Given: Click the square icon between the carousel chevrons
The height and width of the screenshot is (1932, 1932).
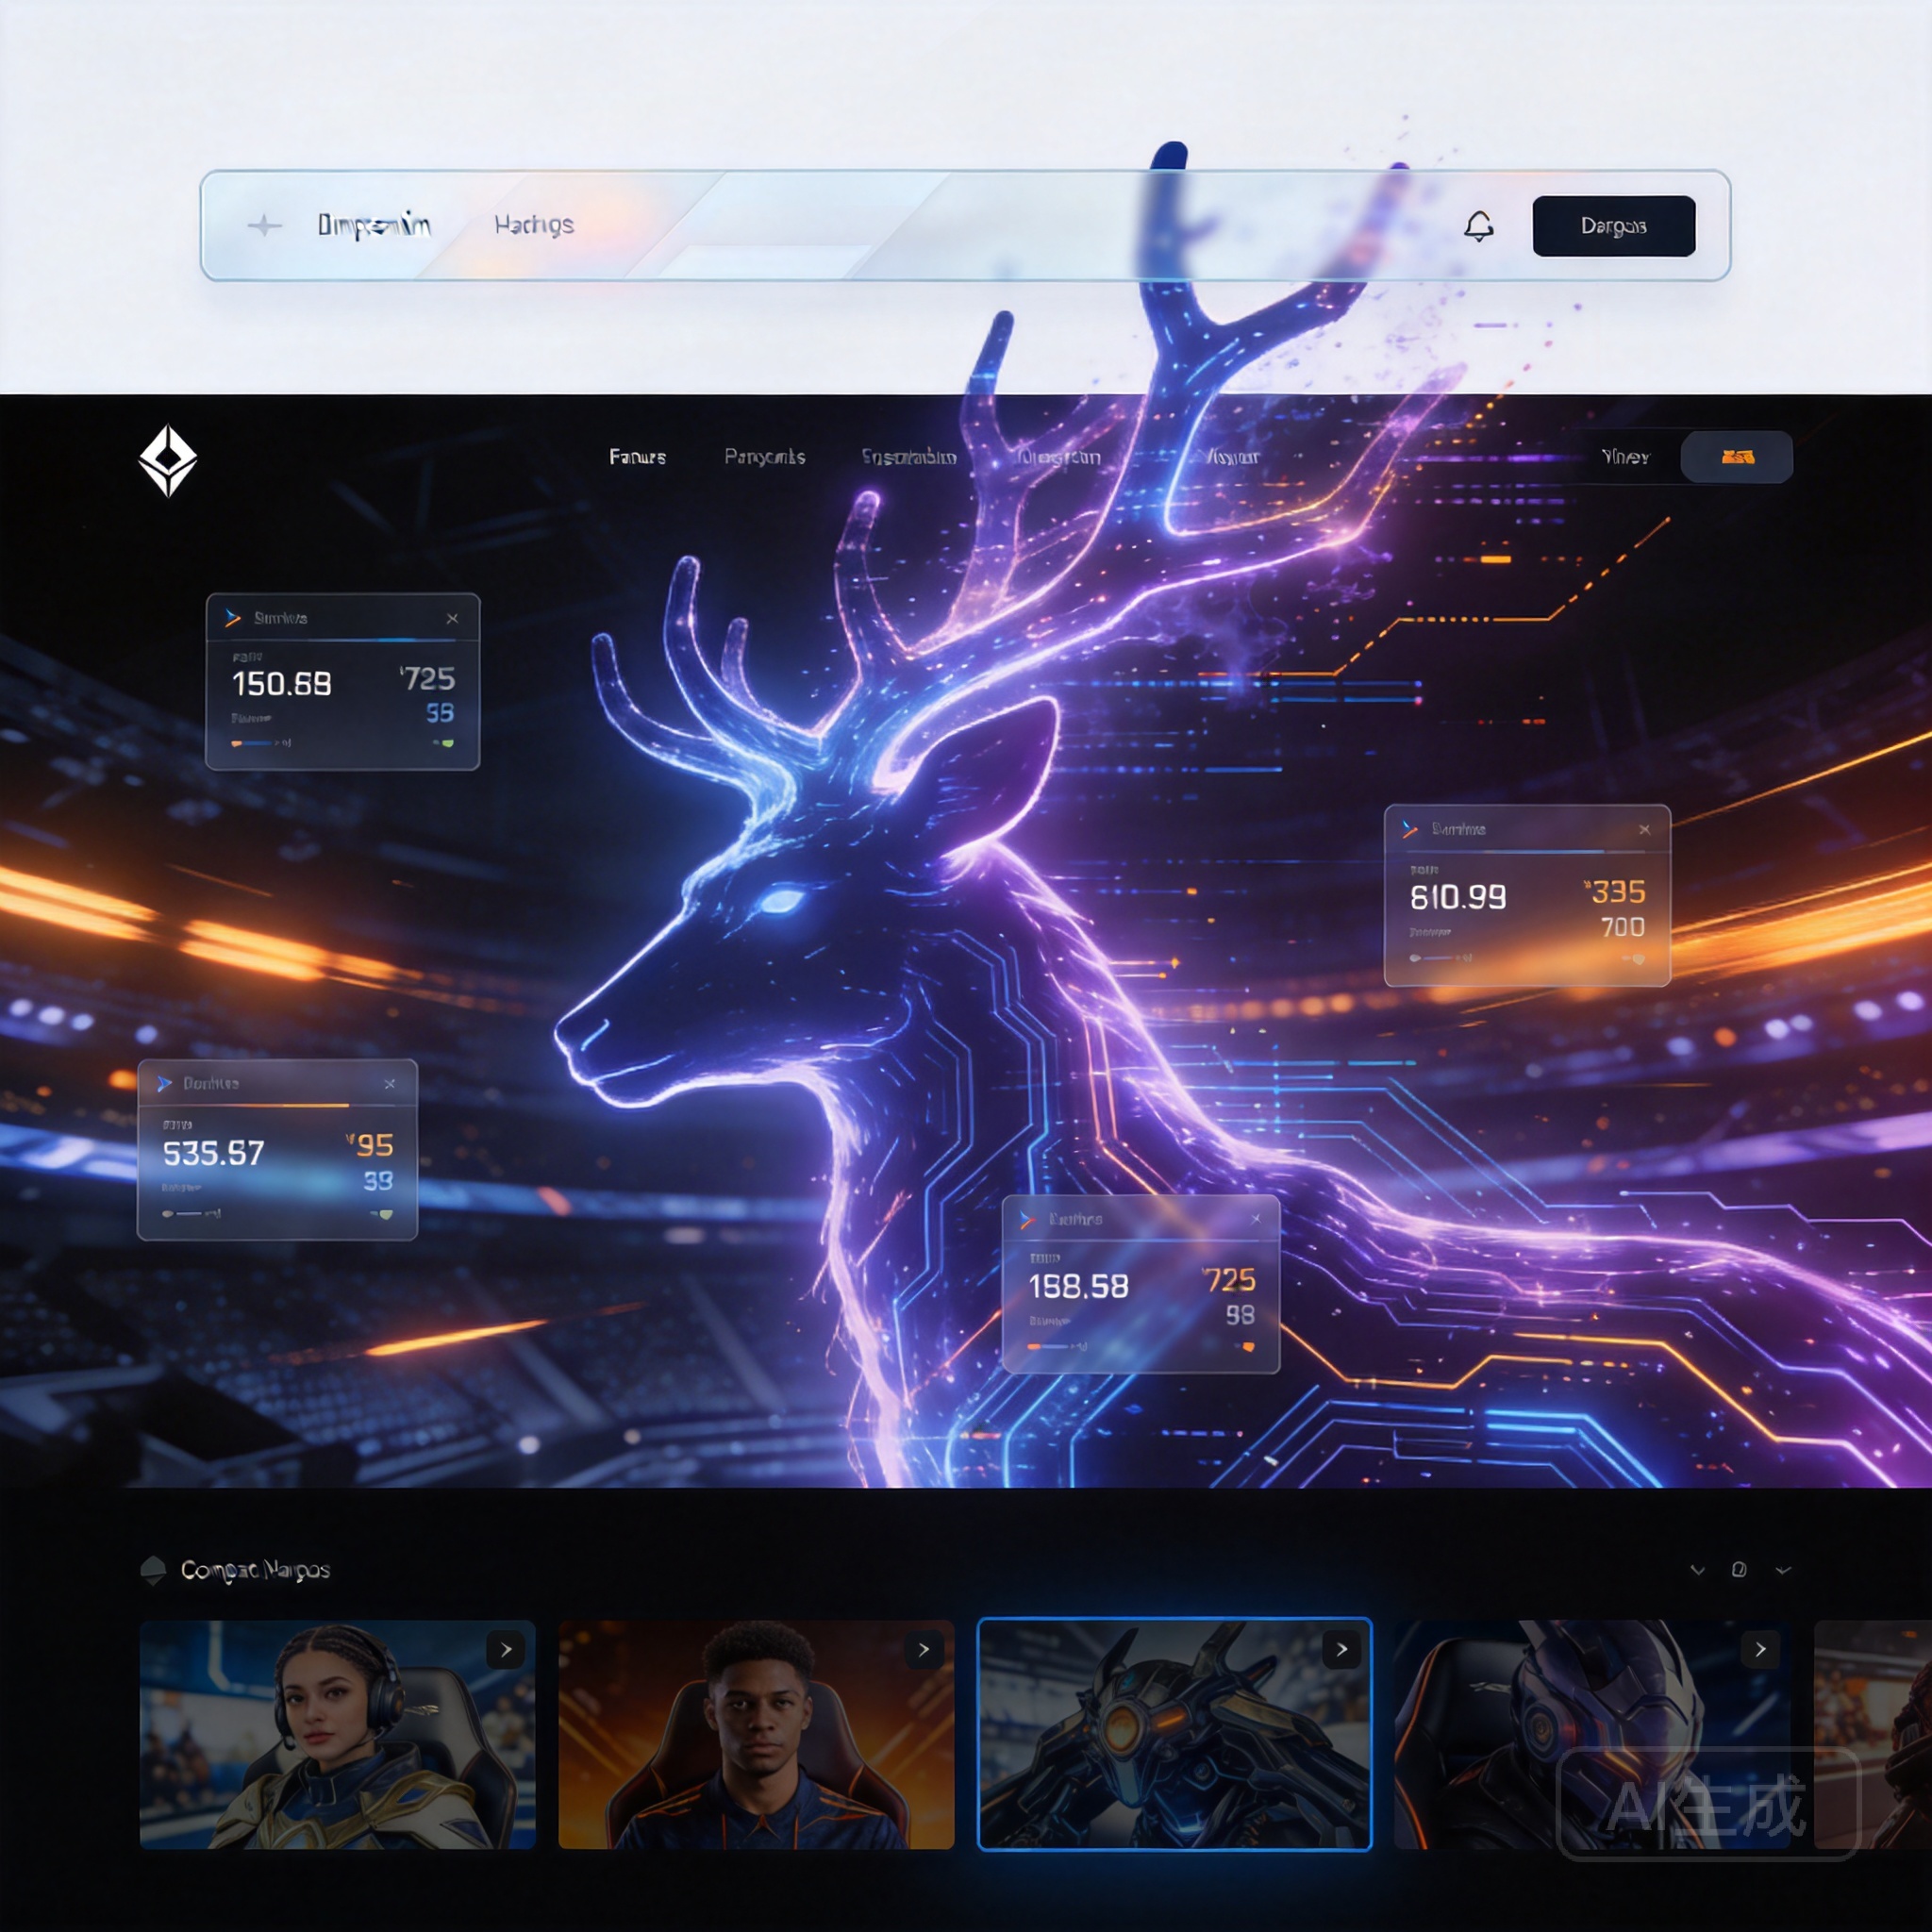Looking at the screenshot, I should click(x=1739, y=1569).
